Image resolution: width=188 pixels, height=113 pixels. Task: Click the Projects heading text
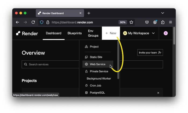[29, 81]
